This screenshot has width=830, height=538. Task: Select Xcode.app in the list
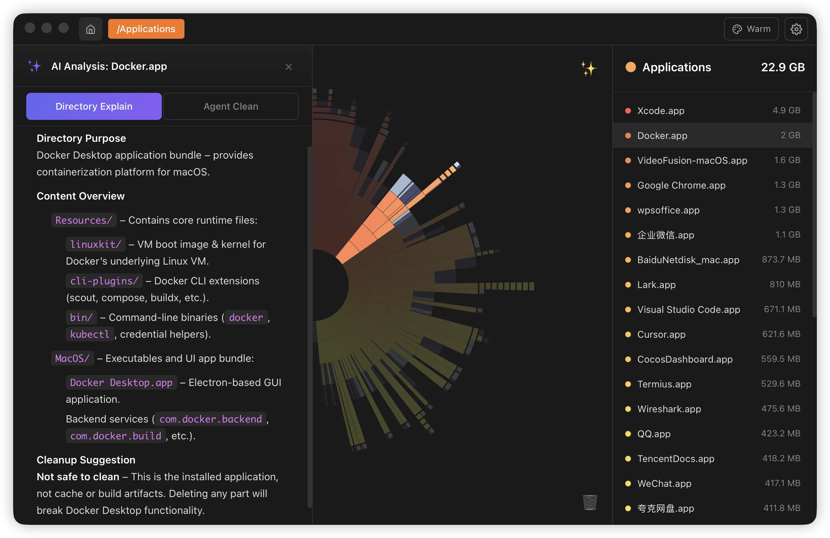point(660,110)
